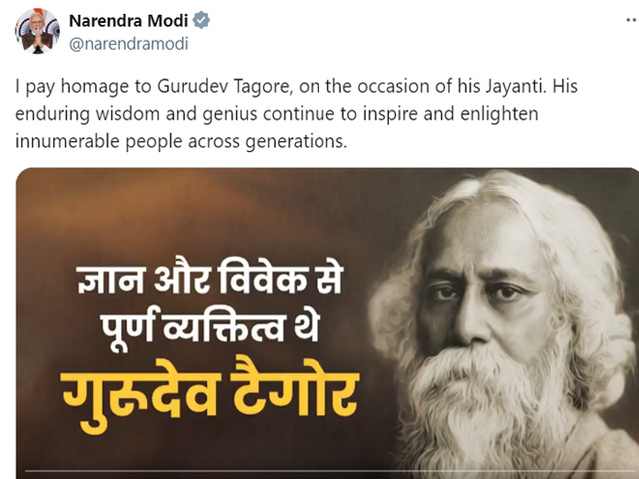Click the line starting enduring wisdom
Viewport: 639px width, 479px height.
click(x=278, y=114)
